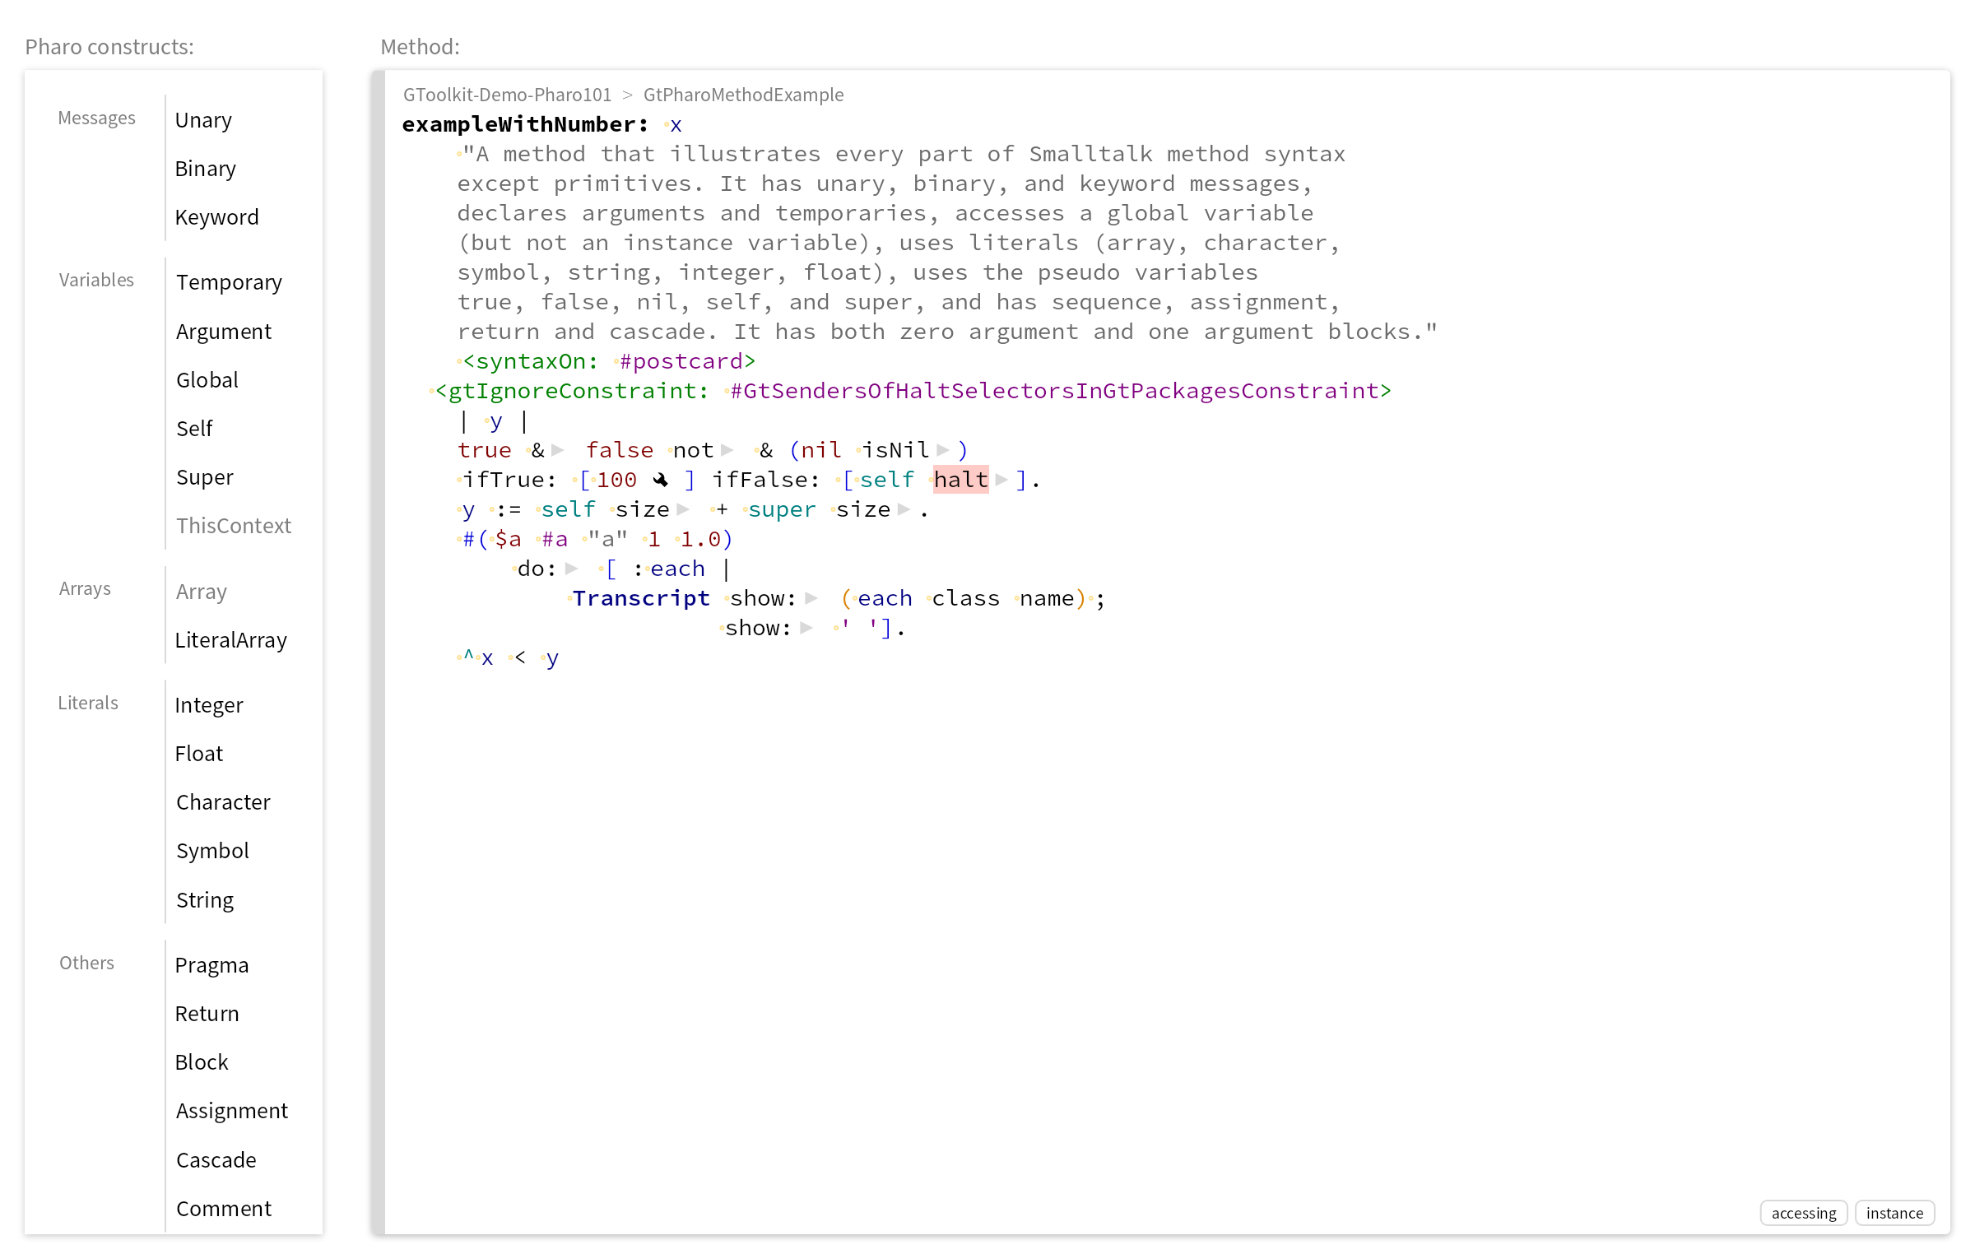The height and width of the screenshot is (1254, 1975).
Task: Expand the triangle after 'isNil'
Action: click(943, 450)
